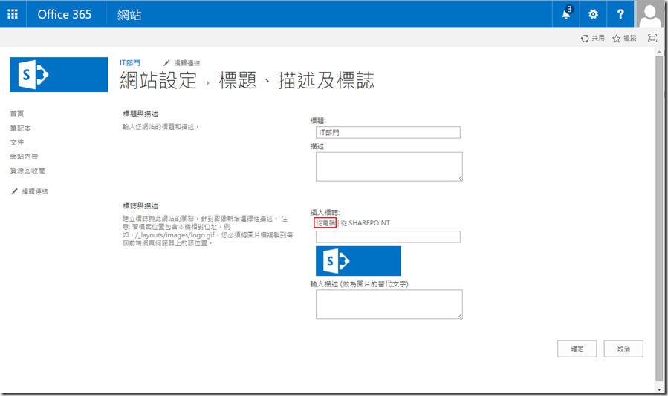Viewport: 668px width, 396px height.
Task: Open the user profile avatar
Action: pyautogui.click(x=650, y=14)
